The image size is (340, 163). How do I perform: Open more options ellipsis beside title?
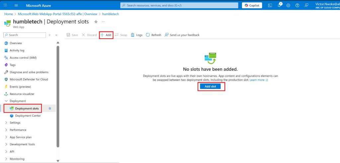(x=103, y=22)
